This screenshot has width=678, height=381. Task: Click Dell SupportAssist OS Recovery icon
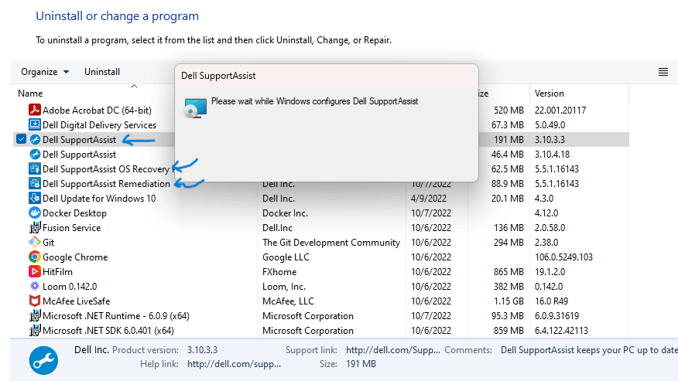(x=35, y=169)
